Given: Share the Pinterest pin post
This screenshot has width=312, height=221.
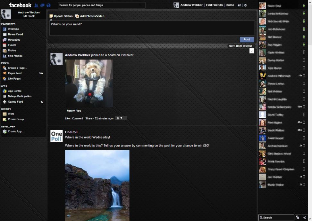Looking at the screenshot, I should [89, 118].
